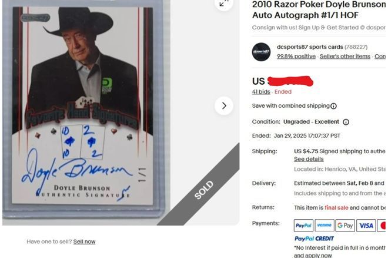Open the combined shipping info icon
Viewport: 388px width, 258px height.
pos(333,106)
